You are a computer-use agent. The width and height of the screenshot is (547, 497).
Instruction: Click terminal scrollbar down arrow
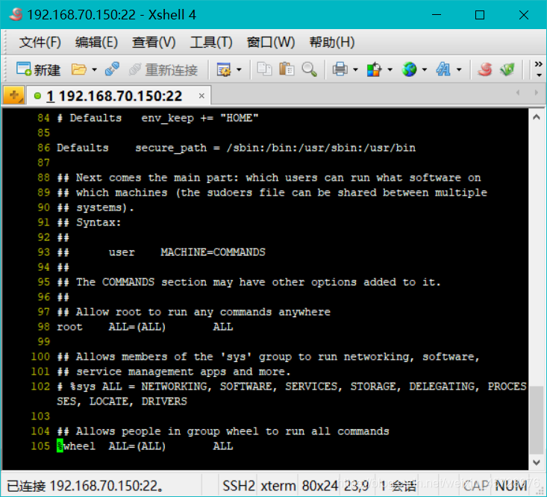[537, 463]
